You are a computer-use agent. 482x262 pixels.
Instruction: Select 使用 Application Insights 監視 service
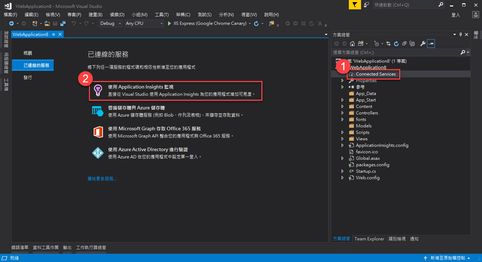(175, 91)
